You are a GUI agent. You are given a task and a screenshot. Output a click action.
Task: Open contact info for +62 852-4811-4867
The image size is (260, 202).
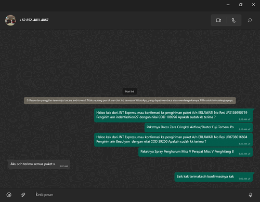(x=34, y=20)
